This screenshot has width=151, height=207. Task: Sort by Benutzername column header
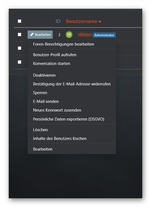point(81,21)
